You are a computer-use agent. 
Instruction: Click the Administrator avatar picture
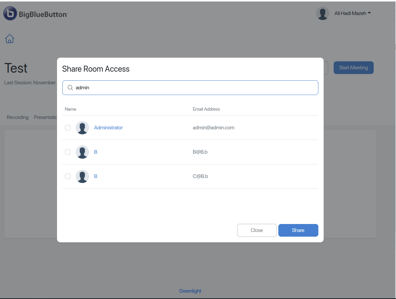(x=82, y=127)
